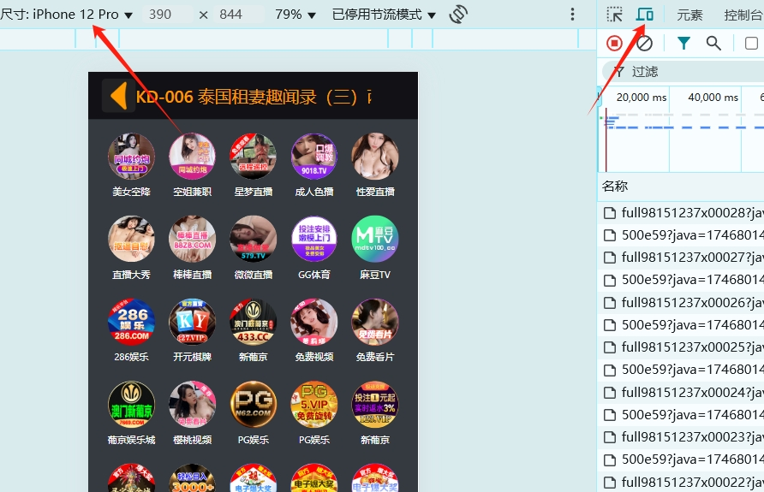Open the 葡京娱乐城 icon
Viewport: 764px width, 492px height.
click(x=132, y=405)
